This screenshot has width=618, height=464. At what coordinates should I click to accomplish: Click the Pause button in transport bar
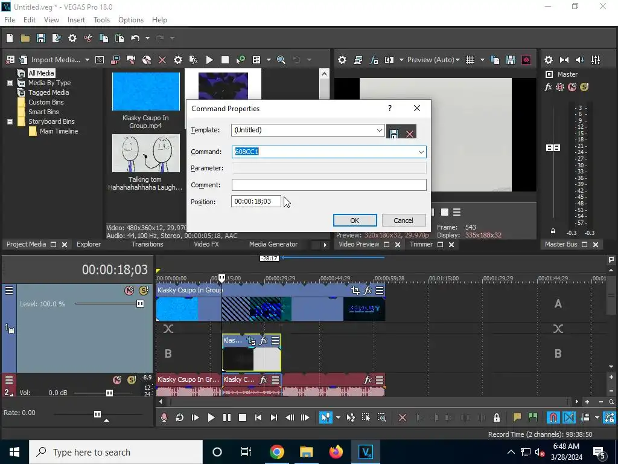227,417
